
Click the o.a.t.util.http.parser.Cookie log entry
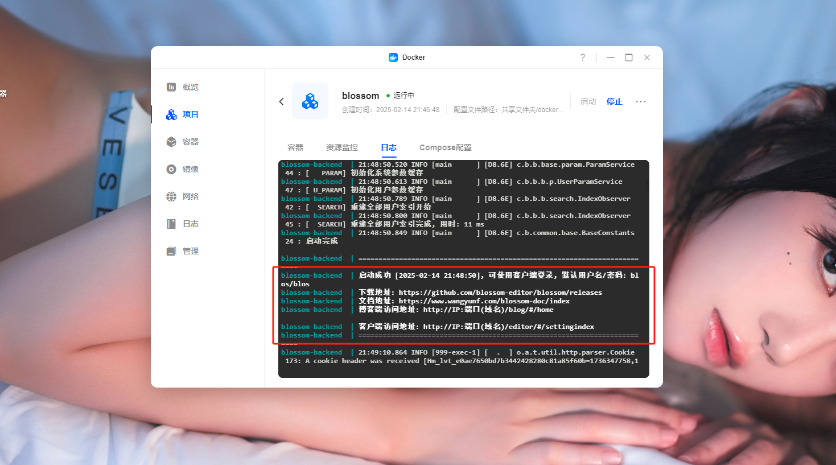575,352
